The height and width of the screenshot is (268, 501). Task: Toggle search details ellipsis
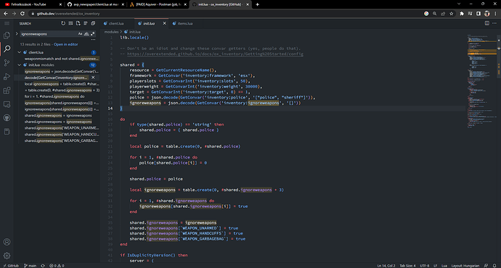[x=93, y=40]
